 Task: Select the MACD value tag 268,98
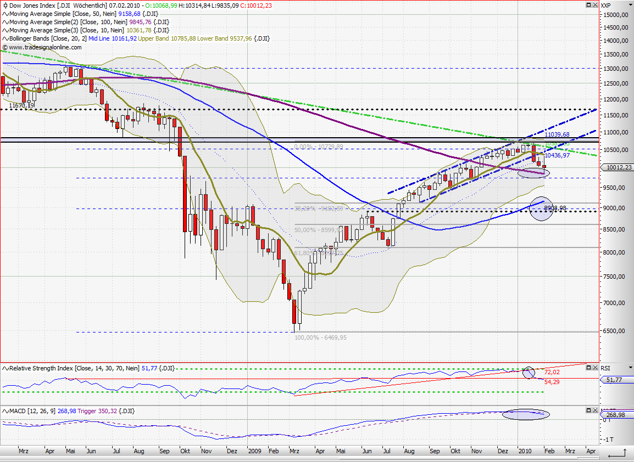(x=616, y=415)
